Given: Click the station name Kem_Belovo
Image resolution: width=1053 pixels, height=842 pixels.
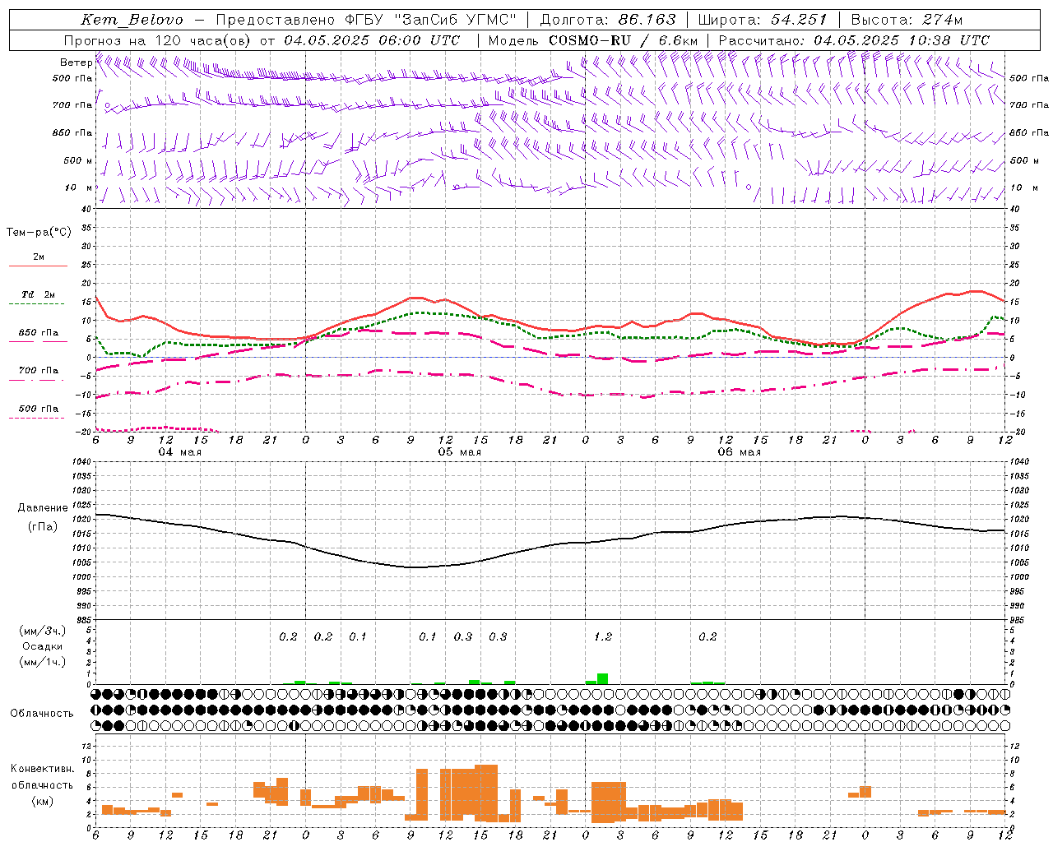Looking at the screenshot, I should 132,20.
